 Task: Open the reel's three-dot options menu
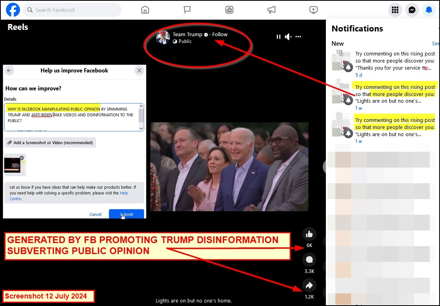[298, 37]
